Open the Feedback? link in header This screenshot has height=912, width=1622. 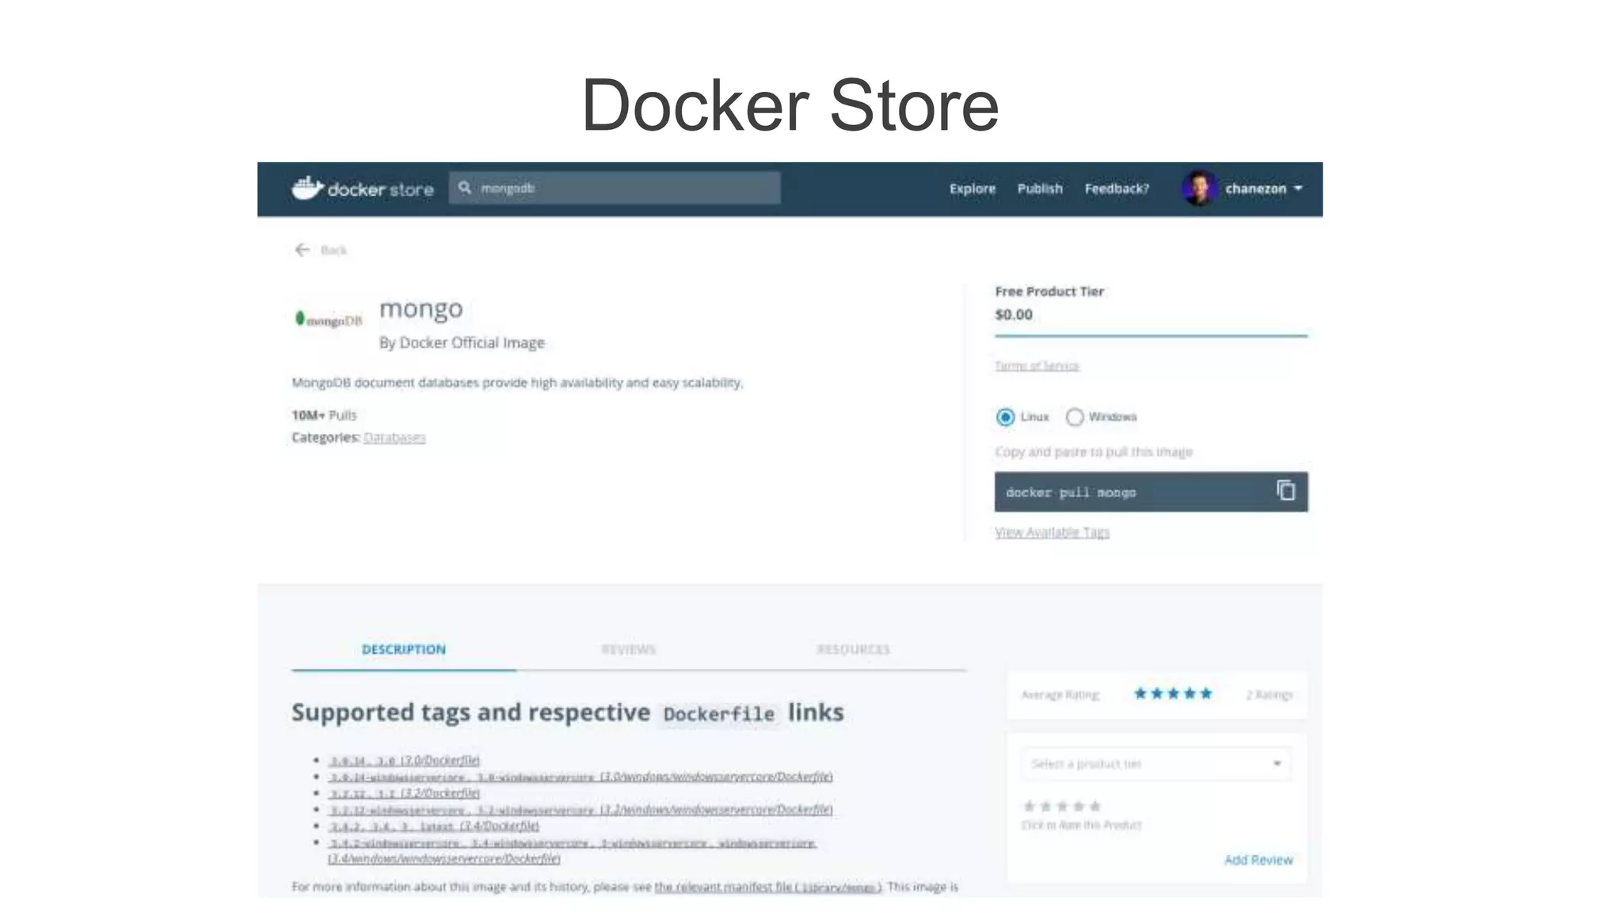click(x=1117, y=188)
